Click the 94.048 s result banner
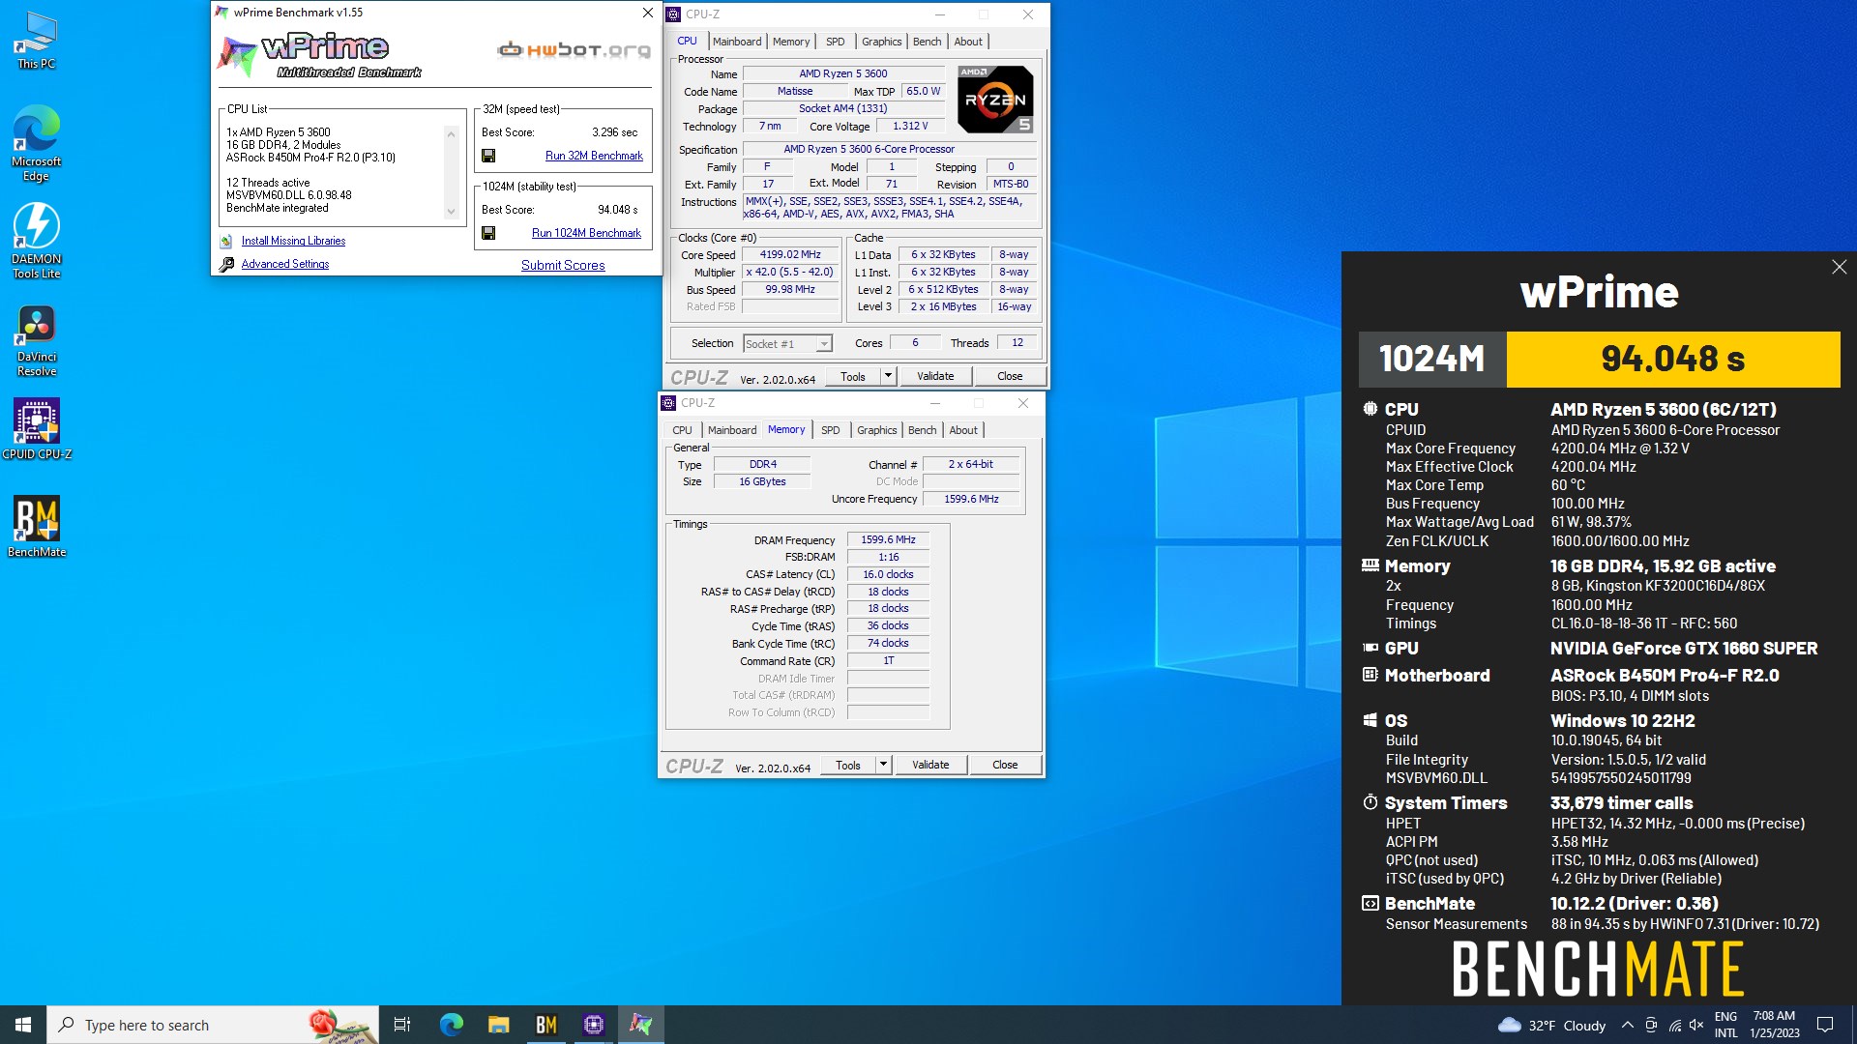Viewport: 1857px width, 1044px height. click(1673, 360)
